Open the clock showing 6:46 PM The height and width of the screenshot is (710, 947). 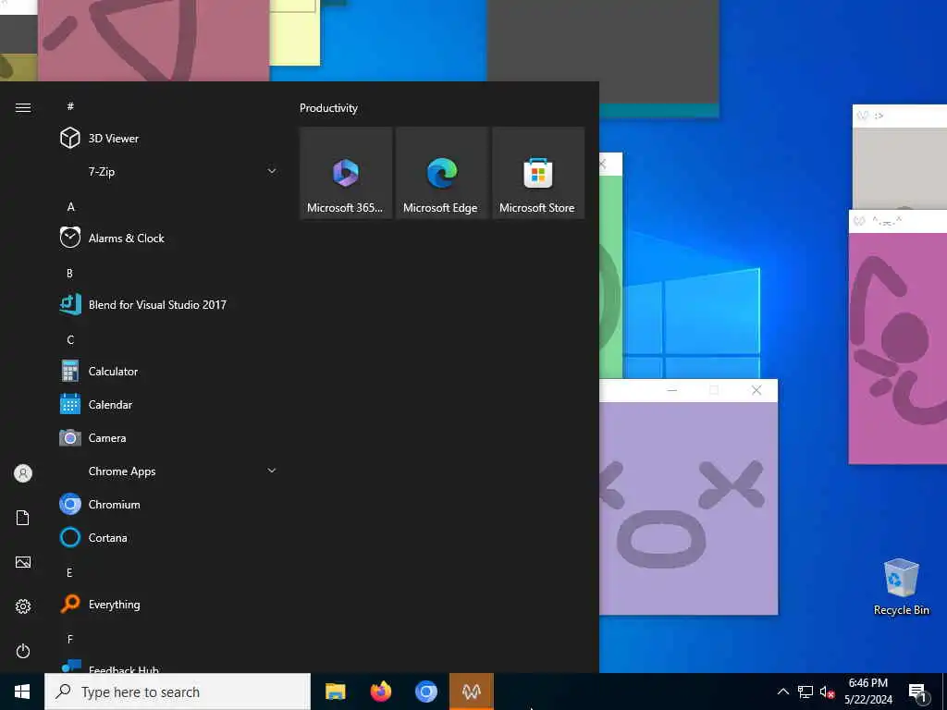point(867,692)
